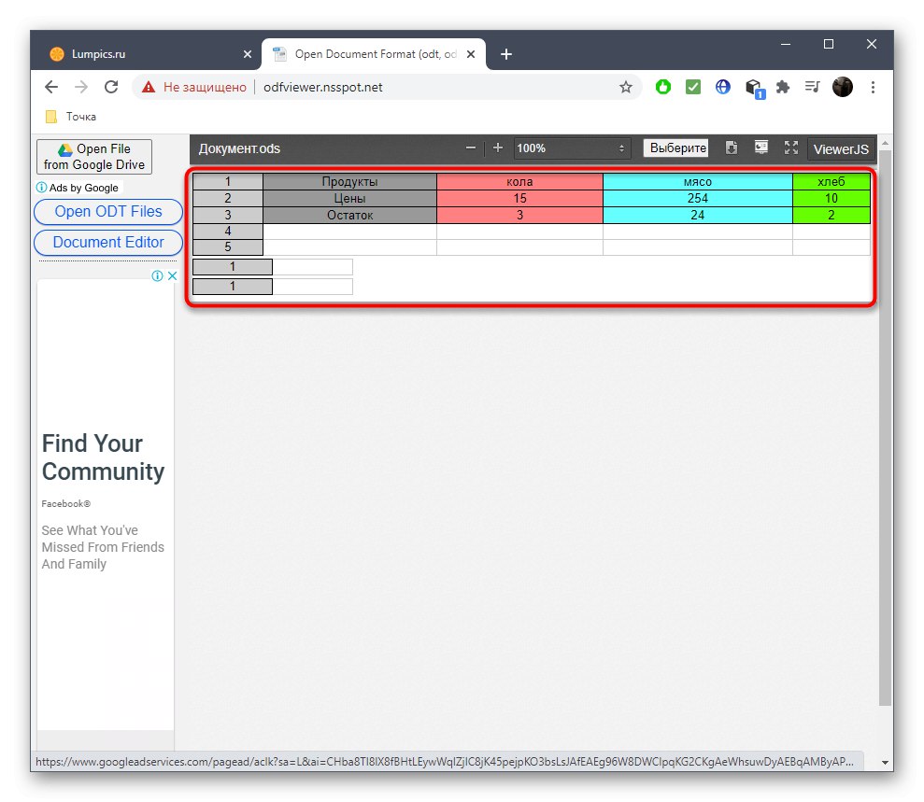Open the cube extension with badge
This screenshot has height=802, width=924.
754,89
